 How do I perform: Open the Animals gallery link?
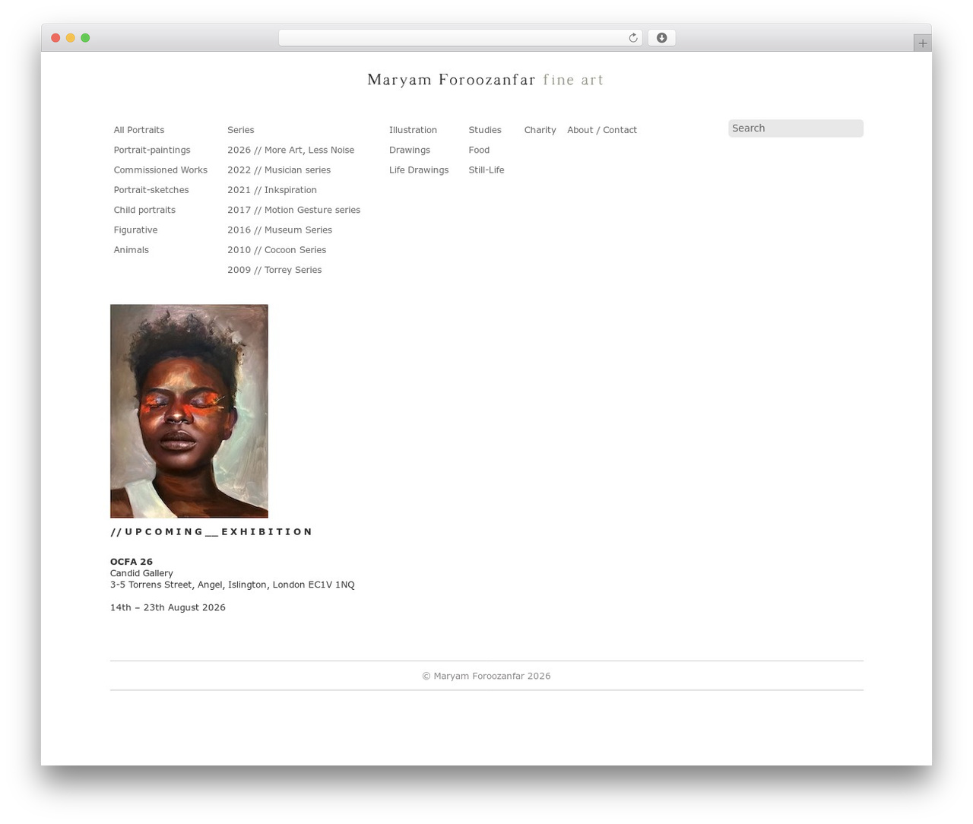[132, 250]
